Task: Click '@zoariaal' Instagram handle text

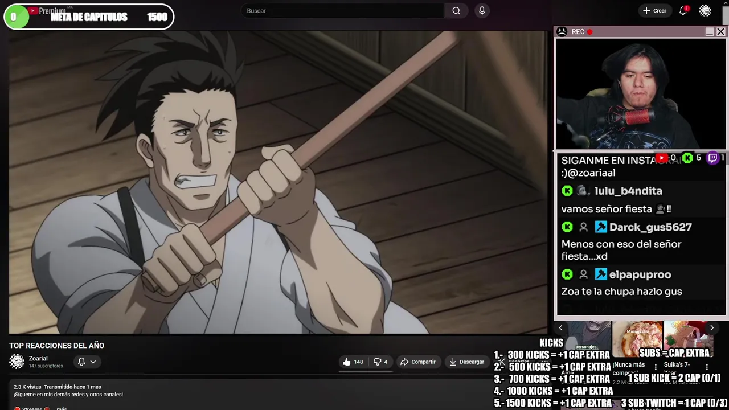Action: pyautogui.click(x=591, y=173)
